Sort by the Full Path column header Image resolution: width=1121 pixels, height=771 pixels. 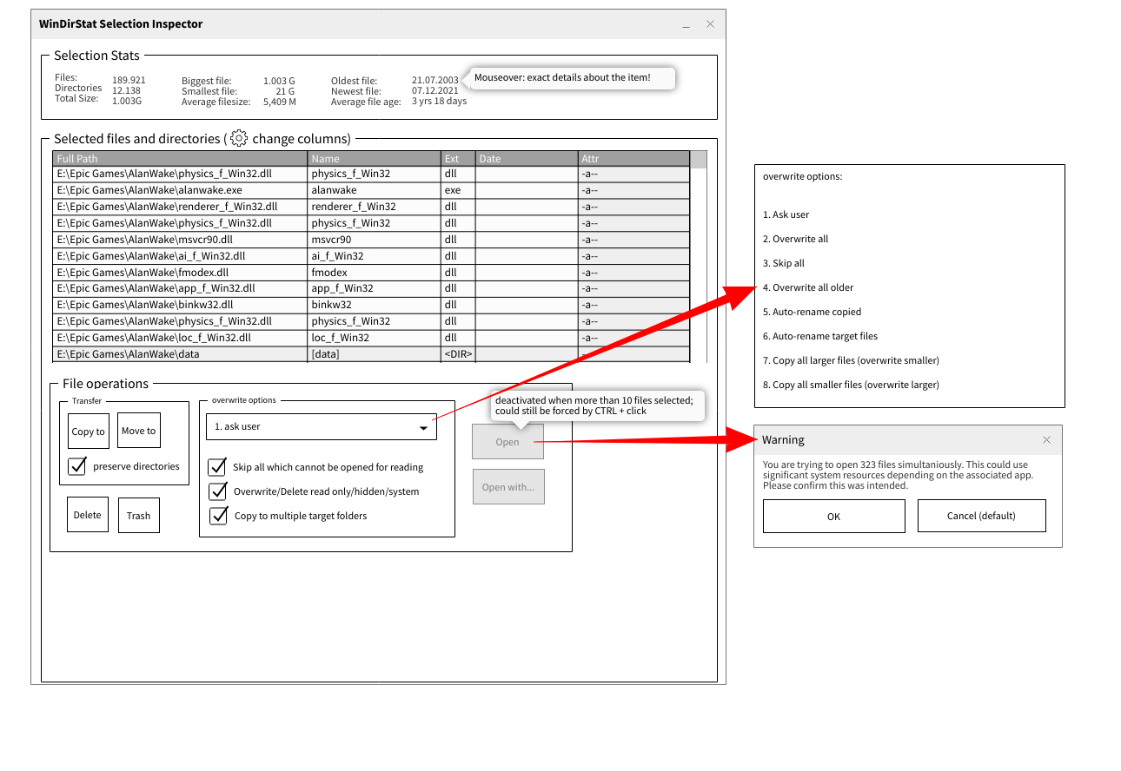180,159
